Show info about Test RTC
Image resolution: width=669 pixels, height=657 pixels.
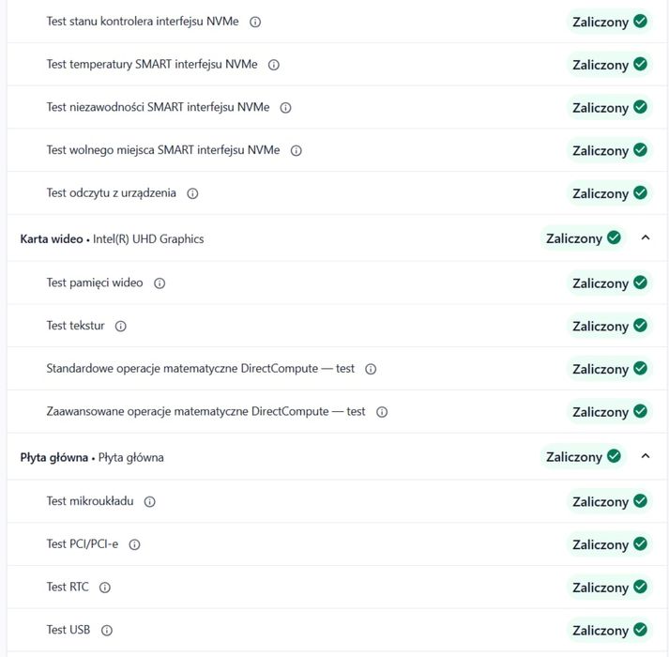click(105, 588)
